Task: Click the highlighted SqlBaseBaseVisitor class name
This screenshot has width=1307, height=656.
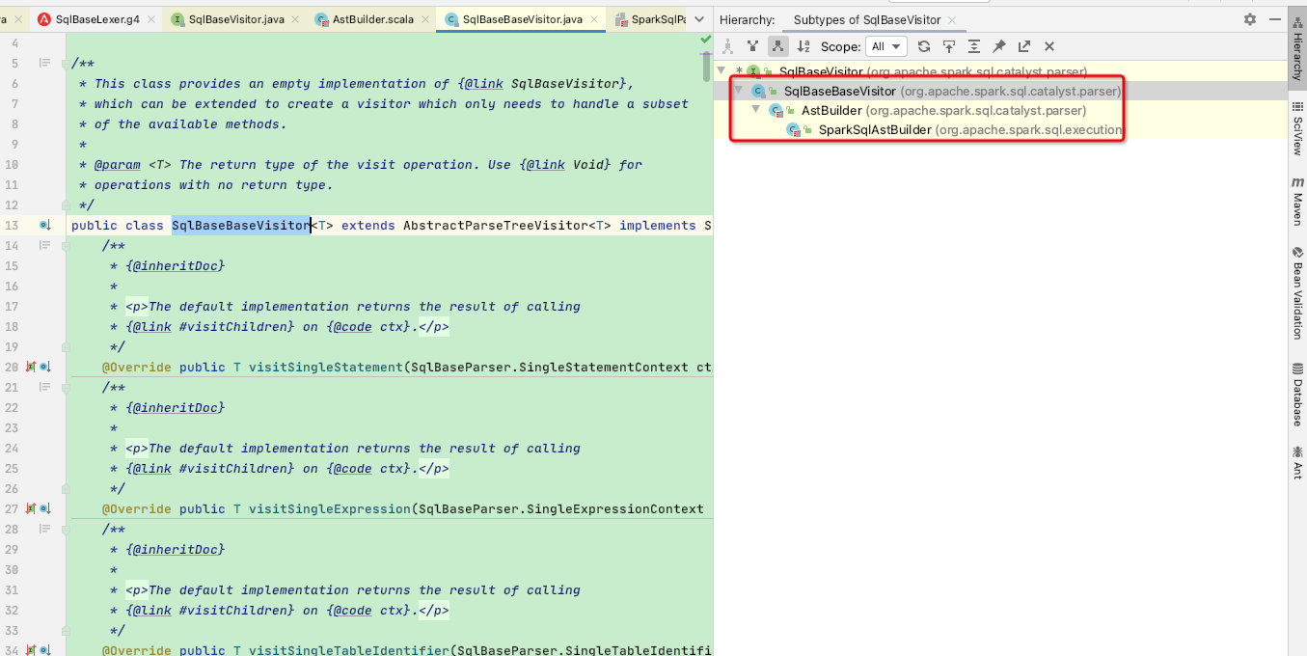Action: click(x=241, y=225)
